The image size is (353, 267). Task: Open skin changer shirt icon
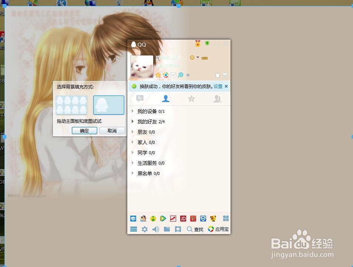click(217, 75)
